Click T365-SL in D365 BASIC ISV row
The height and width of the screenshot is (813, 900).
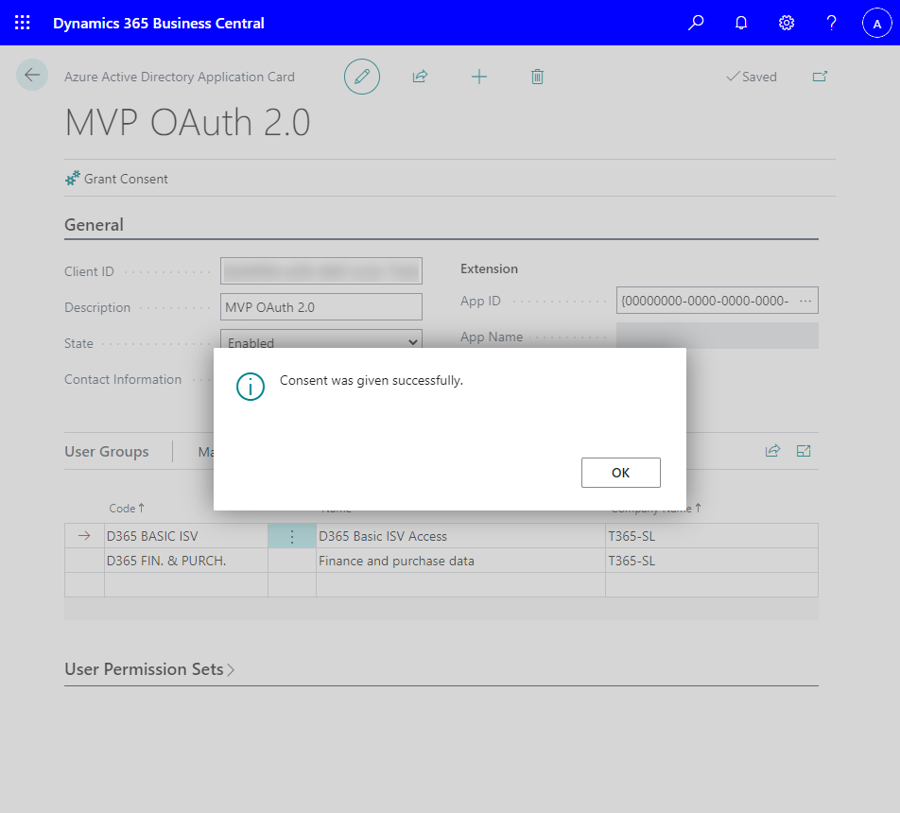712,536
